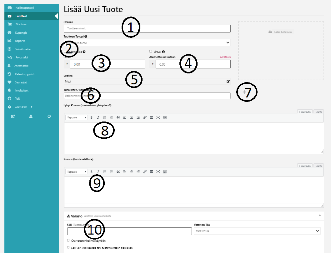
Task: Click the product image upload area
Action: (x=281, y=51)
